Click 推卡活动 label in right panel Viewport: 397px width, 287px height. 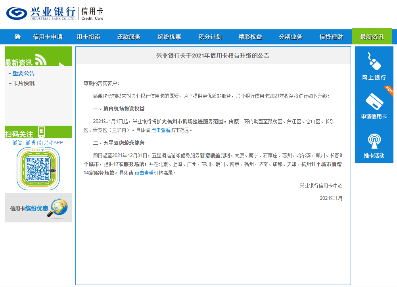(x=374, y=156)
